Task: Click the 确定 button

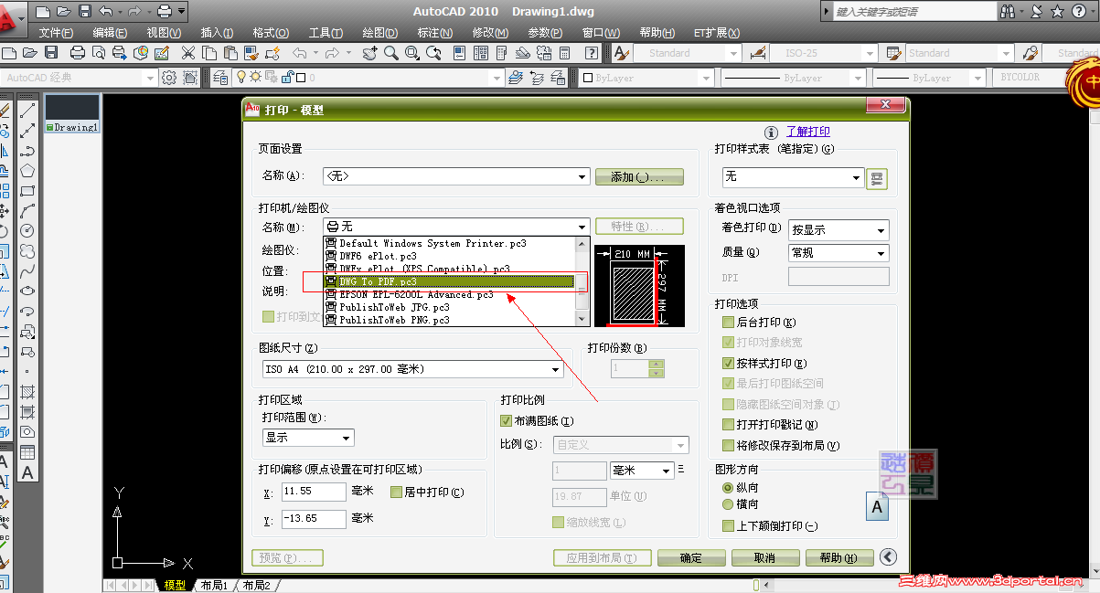Action: [691, 557]
